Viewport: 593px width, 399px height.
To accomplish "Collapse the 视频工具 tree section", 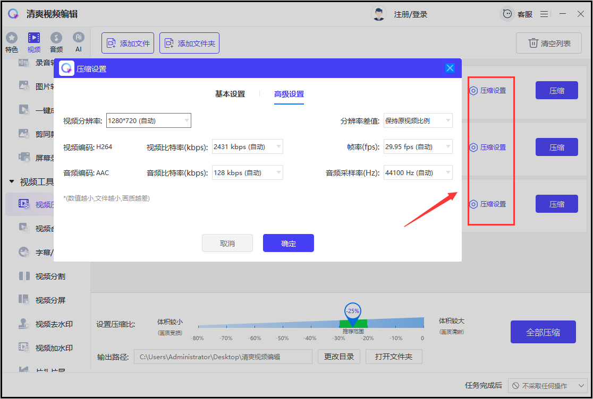I will [12, 182].
